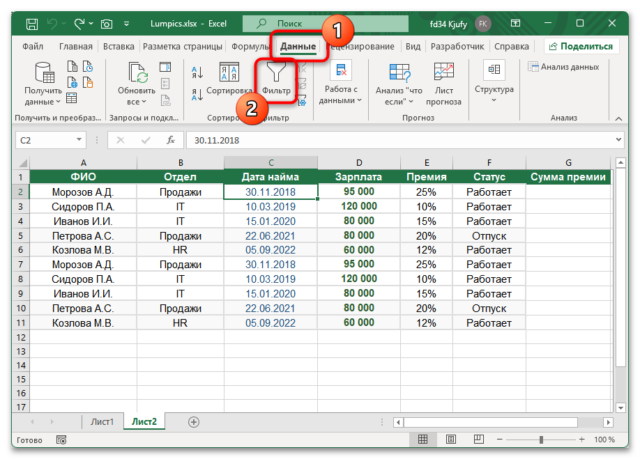Add a new sheet with plus button

(x=194, y=421)
